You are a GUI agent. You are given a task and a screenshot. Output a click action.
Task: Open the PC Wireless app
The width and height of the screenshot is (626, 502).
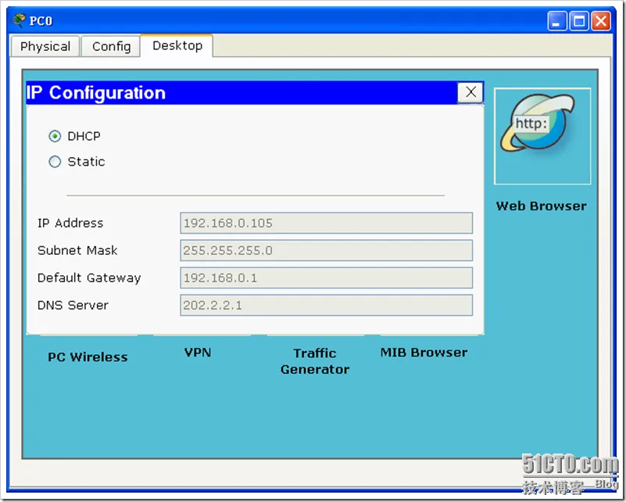tap(88, 357)
